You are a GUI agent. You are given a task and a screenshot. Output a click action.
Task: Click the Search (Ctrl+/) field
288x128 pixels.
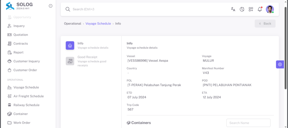[x=83, y=9]
